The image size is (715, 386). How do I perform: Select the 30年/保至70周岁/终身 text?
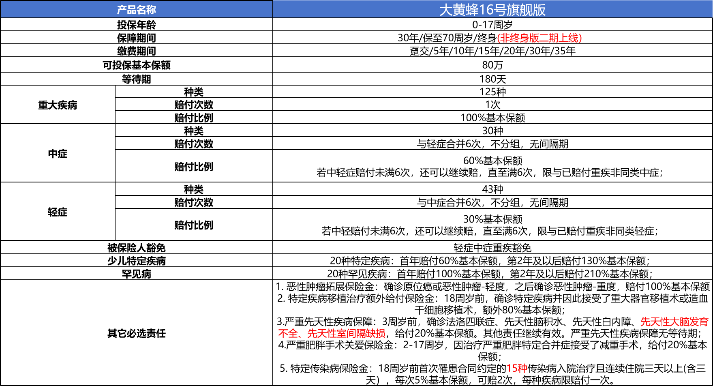pyautogui.click(x=447, y=38)
